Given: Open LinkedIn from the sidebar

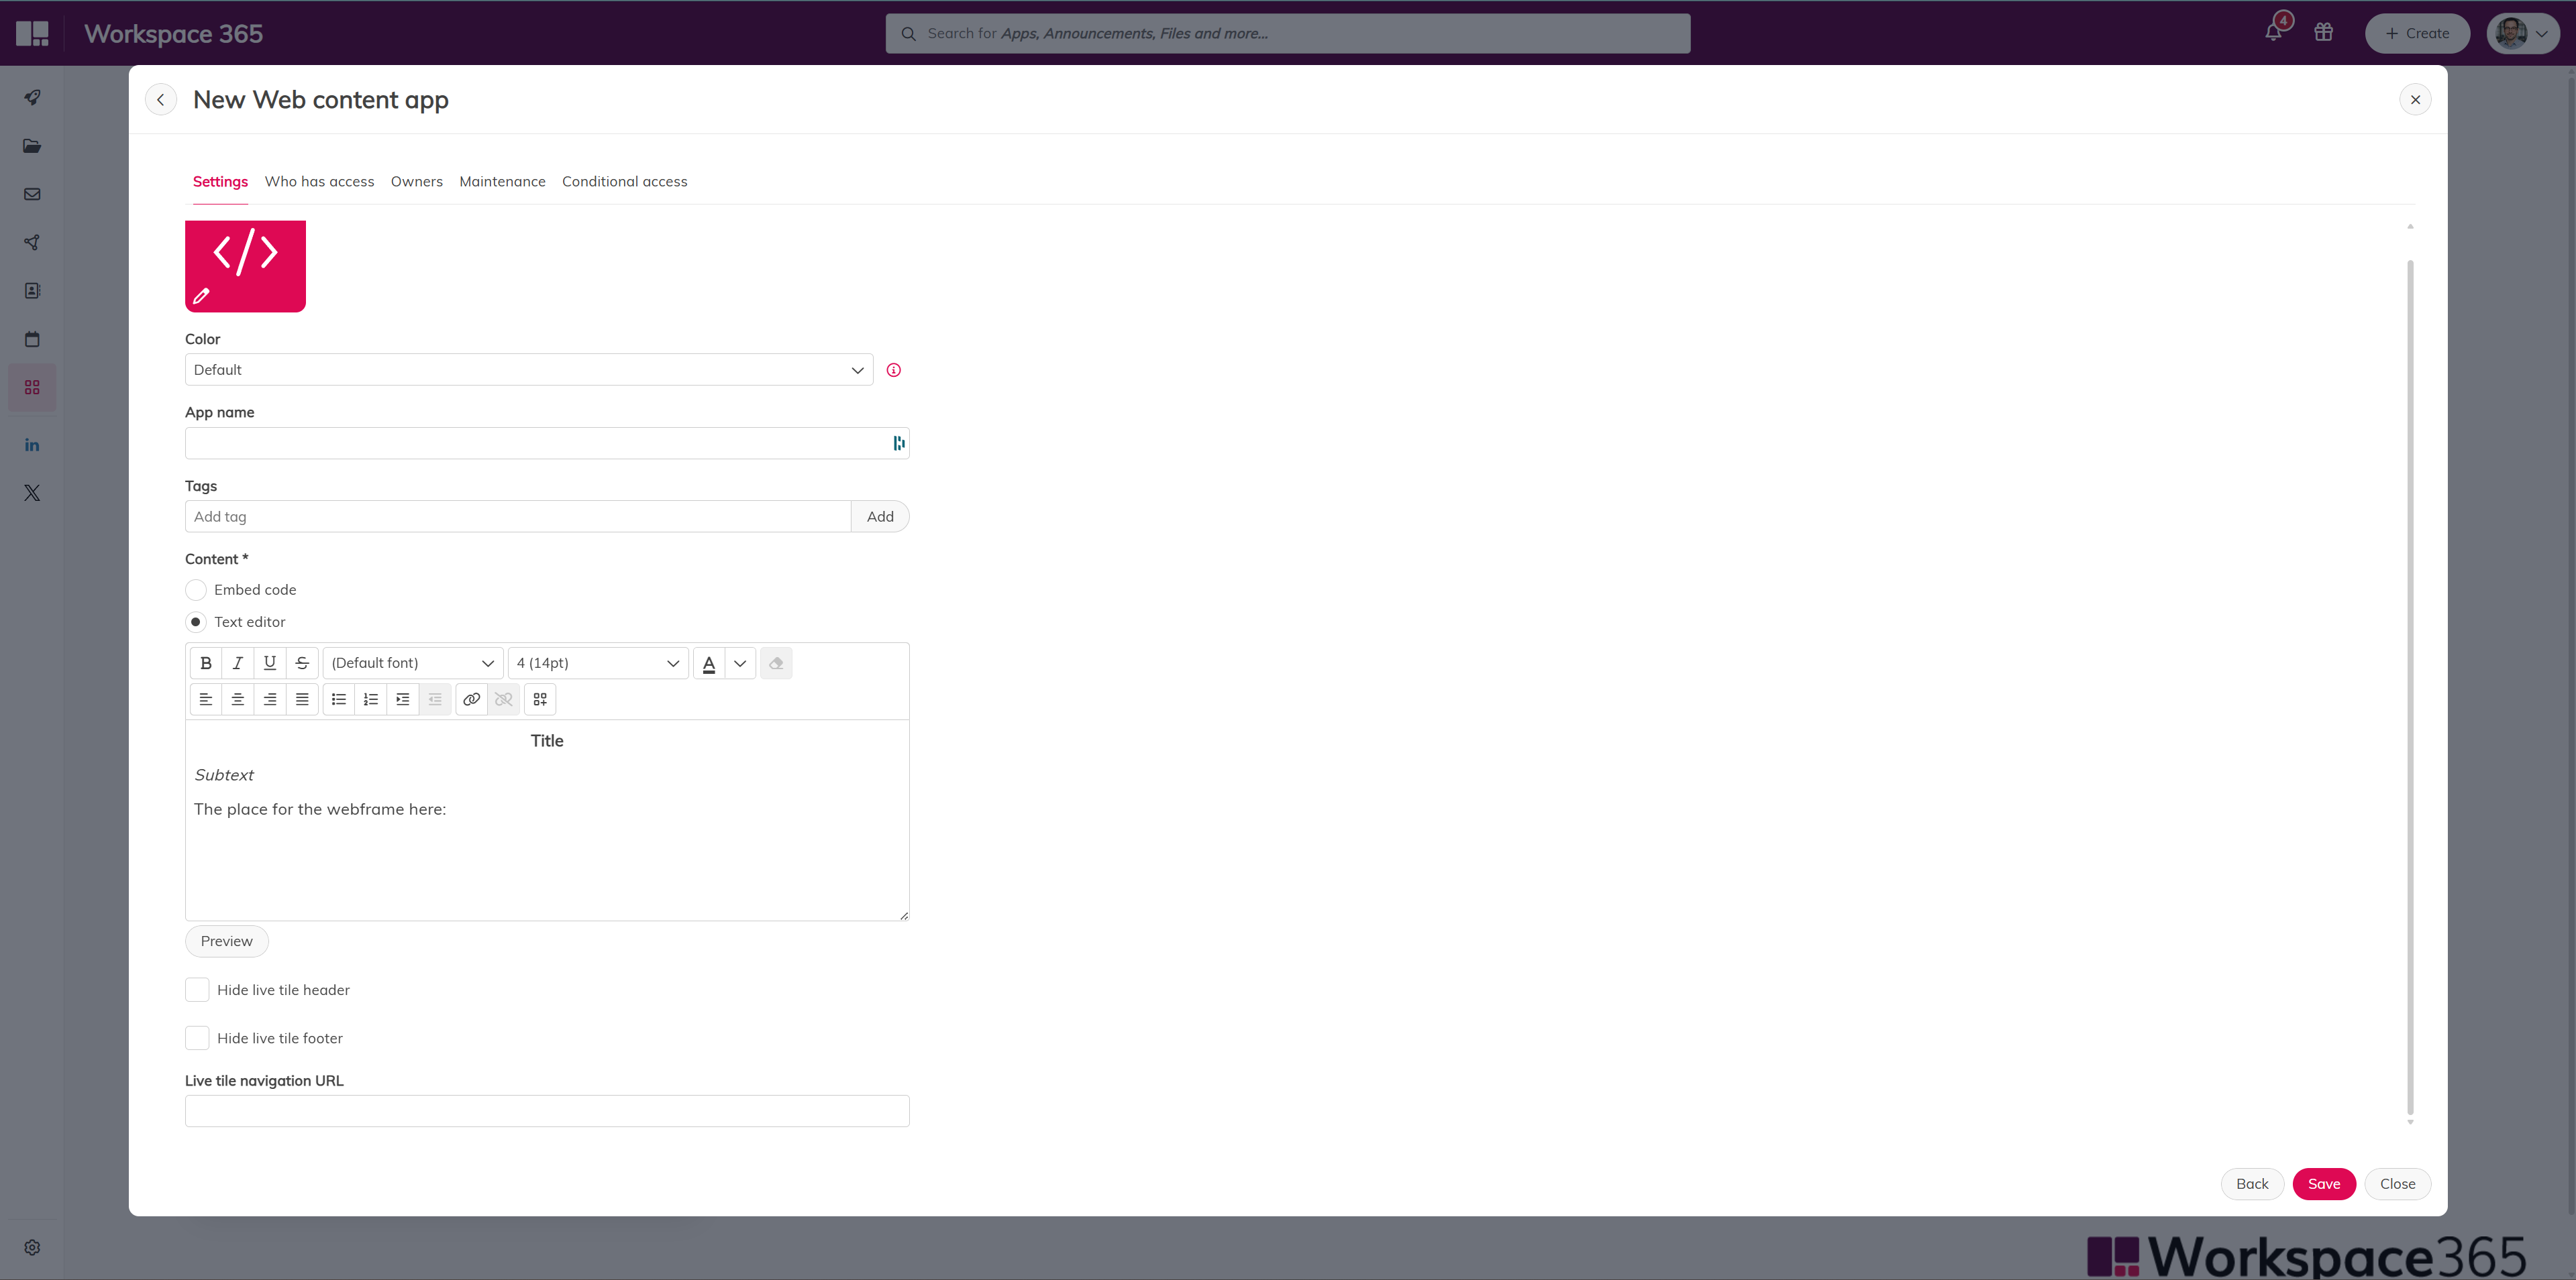Looking at the screenshot, I should click(32, 445).
